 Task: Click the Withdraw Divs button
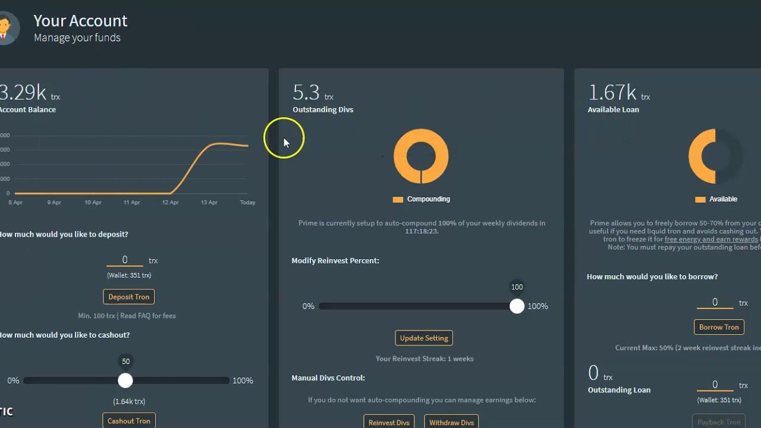451,422
